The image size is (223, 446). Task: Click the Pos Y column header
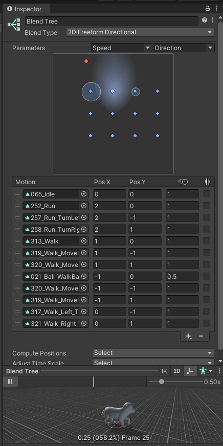tap(138, 182)
